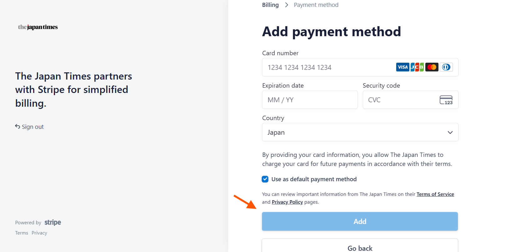The height and width of the screenshot is (252, 506).
Task: Click the Mastercard brand icon
Action: coord(432,67)
